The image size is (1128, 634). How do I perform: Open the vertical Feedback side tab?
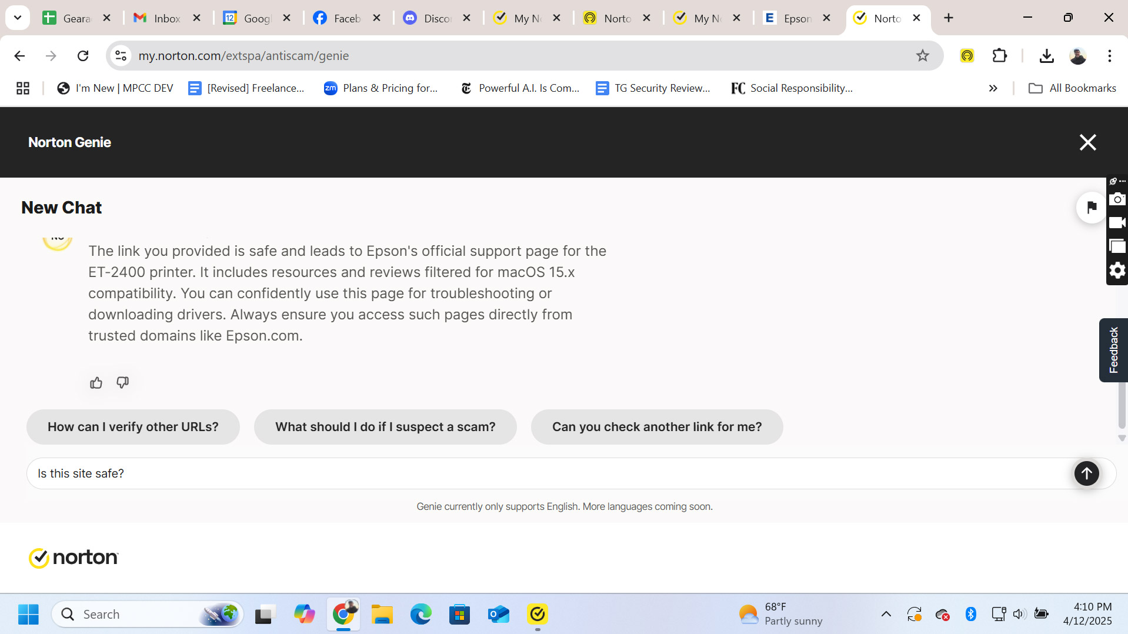1113,350
